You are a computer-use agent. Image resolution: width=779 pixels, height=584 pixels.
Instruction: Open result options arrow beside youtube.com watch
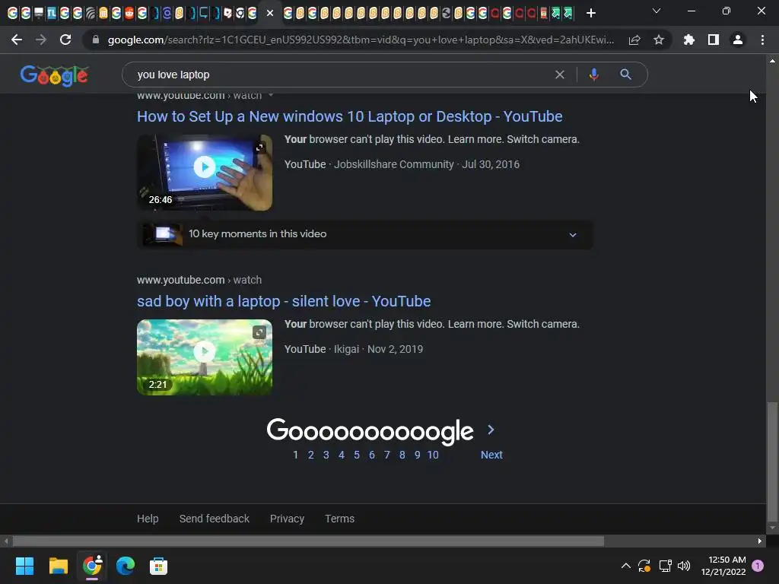[x=271, y=95]
